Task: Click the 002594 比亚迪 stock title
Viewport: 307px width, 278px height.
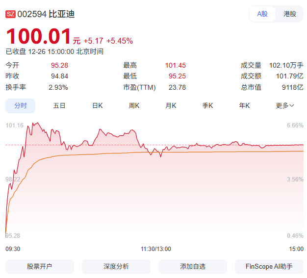Action: tap(46, 14)
